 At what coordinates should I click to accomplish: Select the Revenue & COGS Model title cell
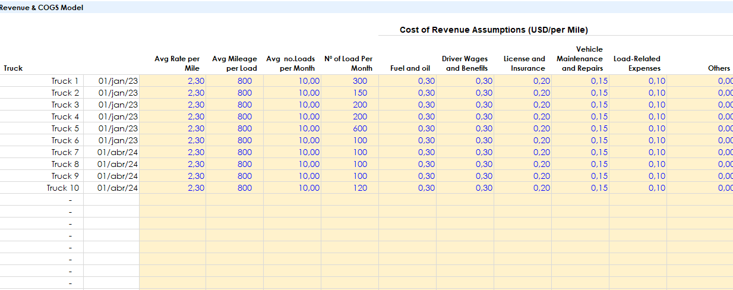(x=42, y=8)
